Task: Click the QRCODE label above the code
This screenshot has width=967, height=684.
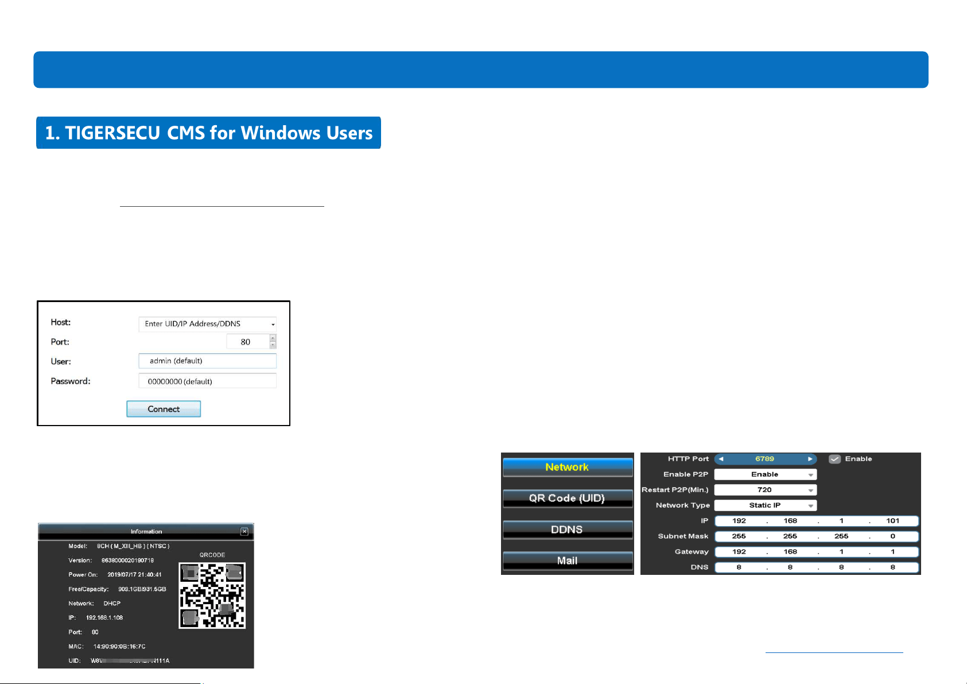Action: click(x=212, y=555)
